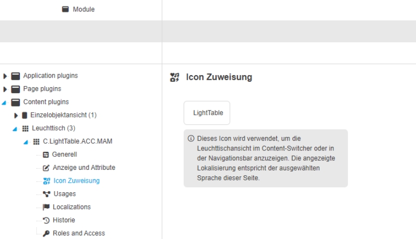
Task: Expand the Page plugins node
Action: pos(5,89)
